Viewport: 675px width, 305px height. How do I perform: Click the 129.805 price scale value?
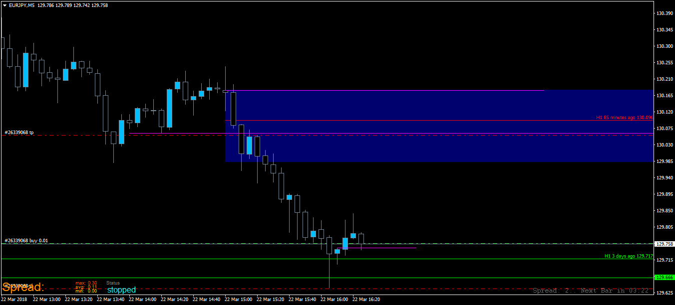664,227
